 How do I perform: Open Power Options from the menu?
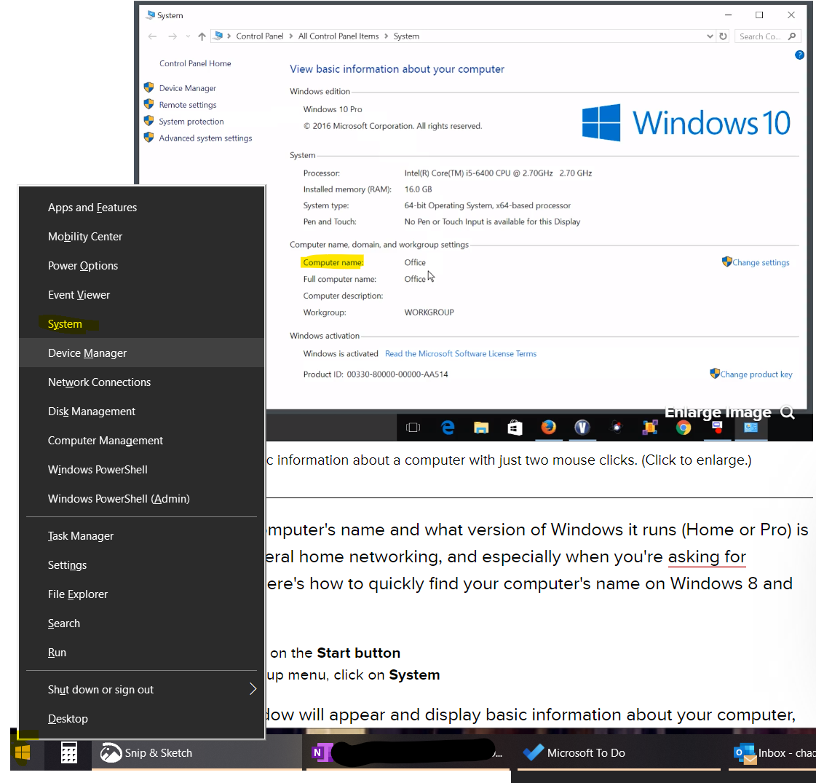pyautogui.click(x=142, y=266)
